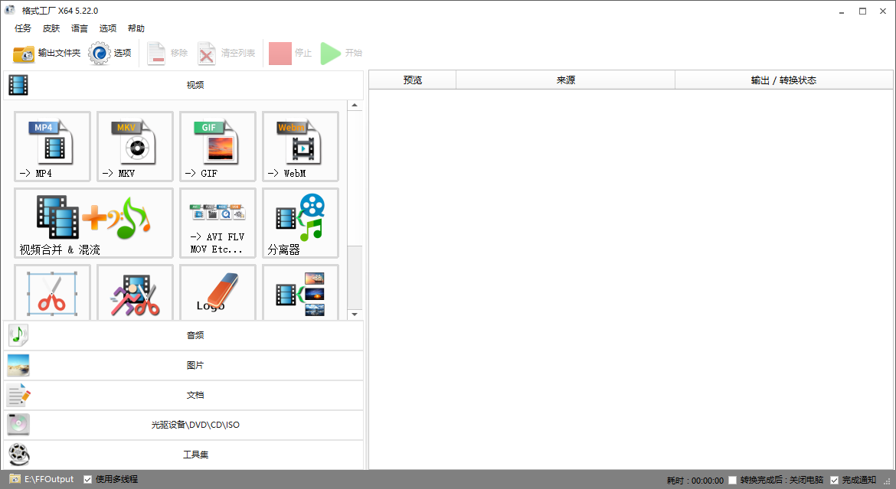Open the Logo eraser tool
The height and width of the screenshot is (489, 896).
pos(217,295)
